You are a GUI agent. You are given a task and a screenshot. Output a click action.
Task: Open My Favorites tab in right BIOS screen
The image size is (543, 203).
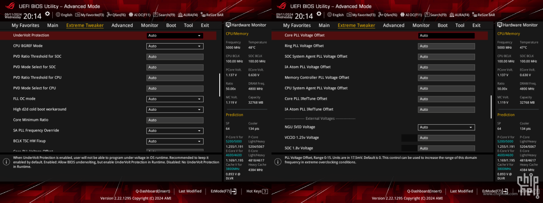tap(297, 25)
